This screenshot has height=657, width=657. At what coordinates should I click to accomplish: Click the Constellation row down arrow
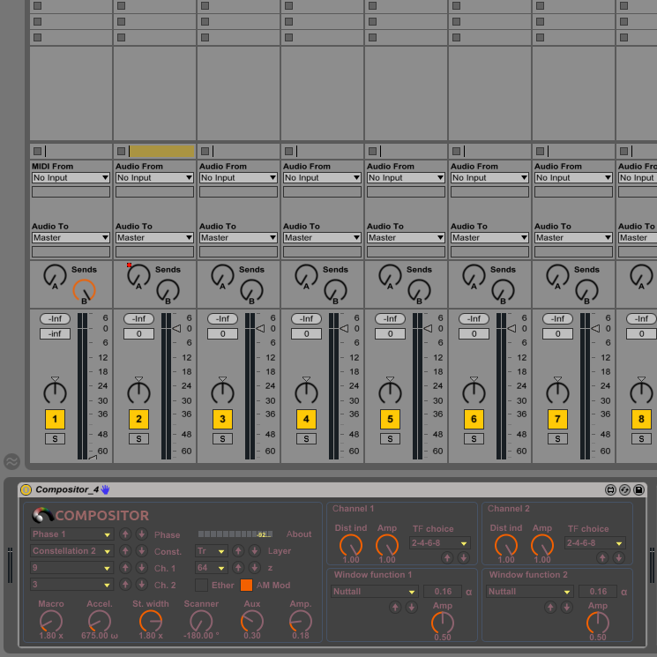pyautogui.click(x=141, y=551)
